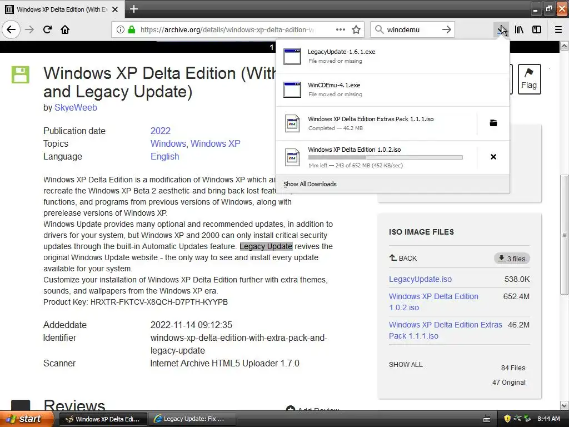Click the 47 Original count
The height and width of the screenshot is (427, 569).
509,383
